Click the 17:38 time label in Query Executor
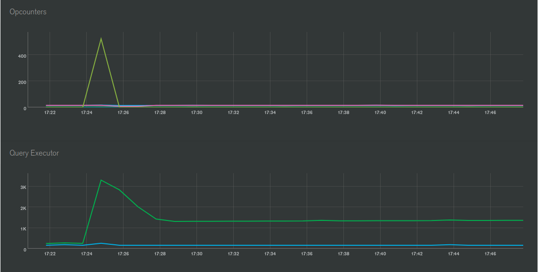 (x=343, y=254)
